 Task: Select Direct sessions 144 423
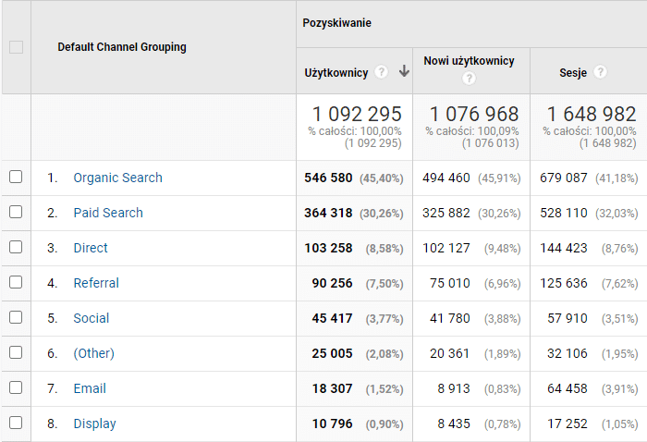point(563,248)
